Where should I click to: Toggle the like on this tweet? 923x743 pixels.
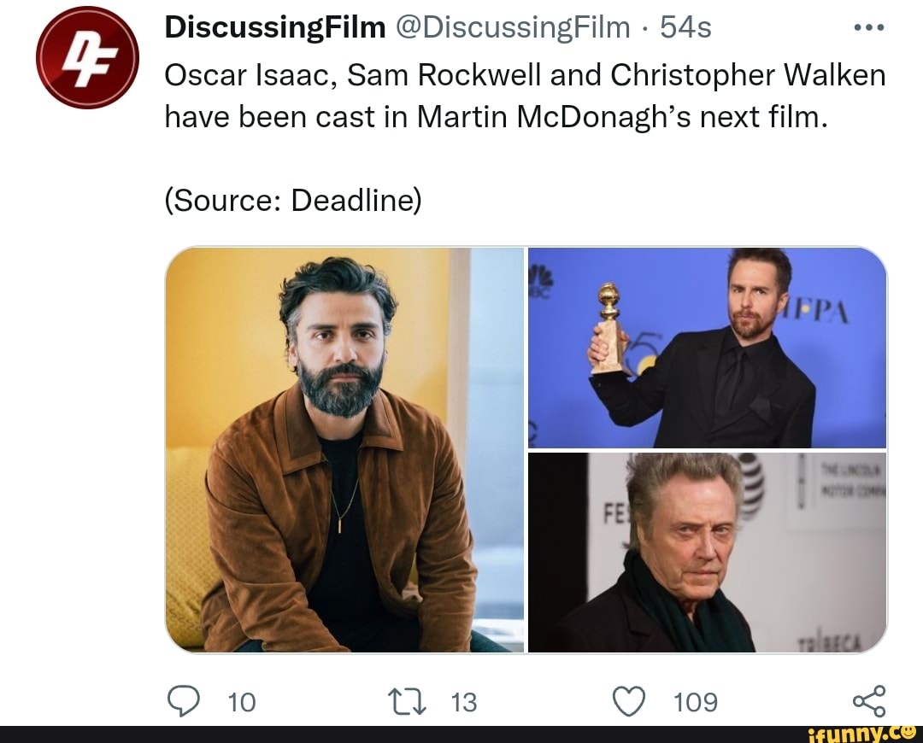pyautogui.click(x=631, y=702)
